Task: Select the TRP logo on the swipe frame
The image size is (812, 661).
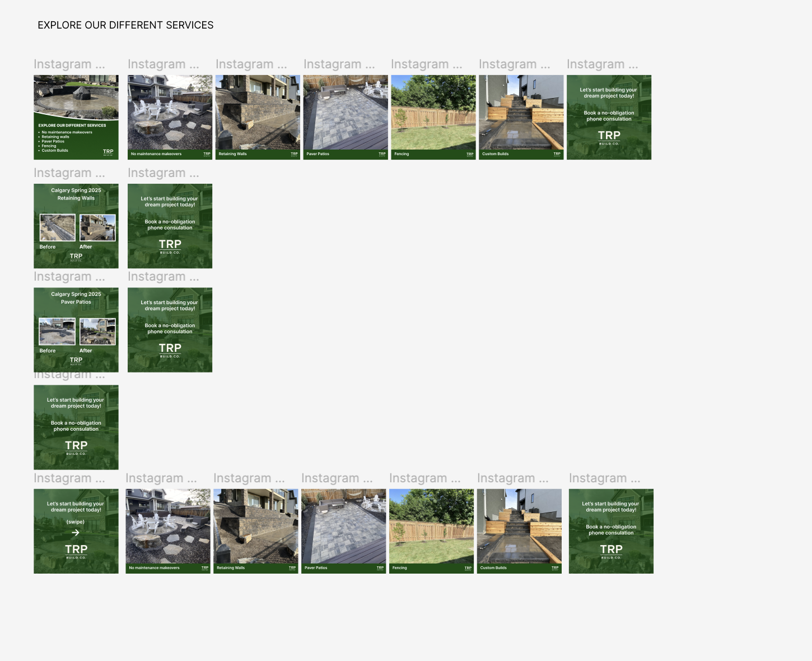Action: tap(76, 551)
